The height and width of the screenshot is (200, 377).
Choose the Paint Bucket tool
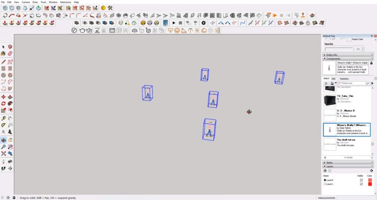pos(3,53)
